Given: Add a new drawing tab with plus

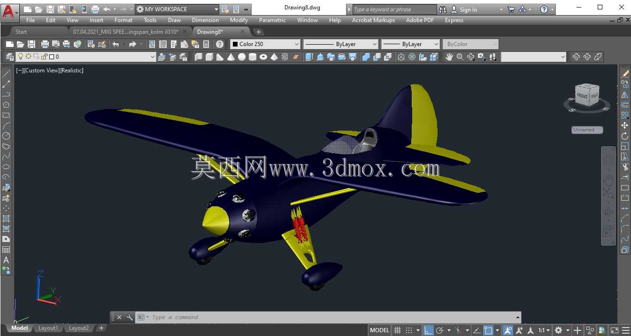Looking at the screenshot, I should click(x=259, y=32).
